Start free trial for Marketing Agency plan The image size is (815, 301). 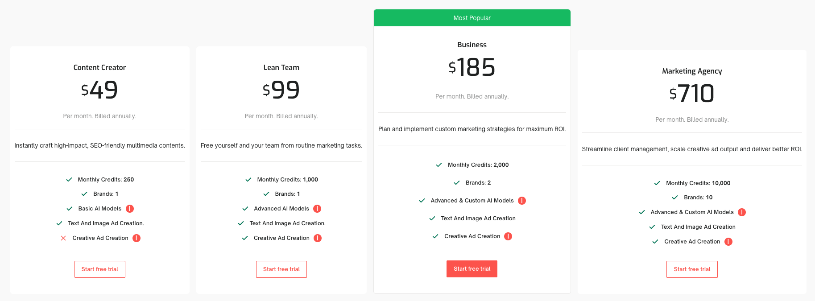click(x=692, y=269)
